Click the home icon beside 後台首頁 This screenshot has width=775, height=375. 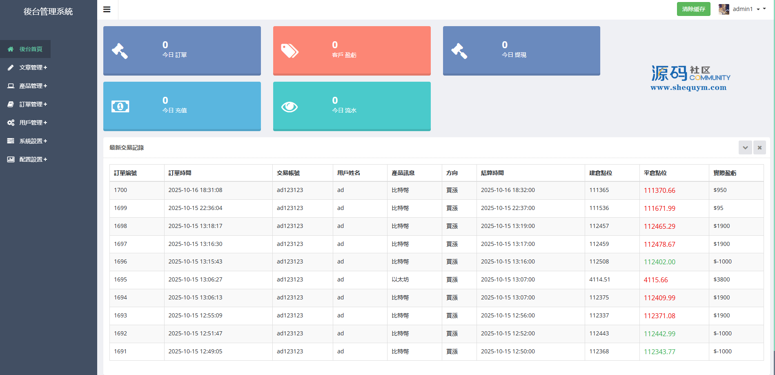click(x=11, y=49)
